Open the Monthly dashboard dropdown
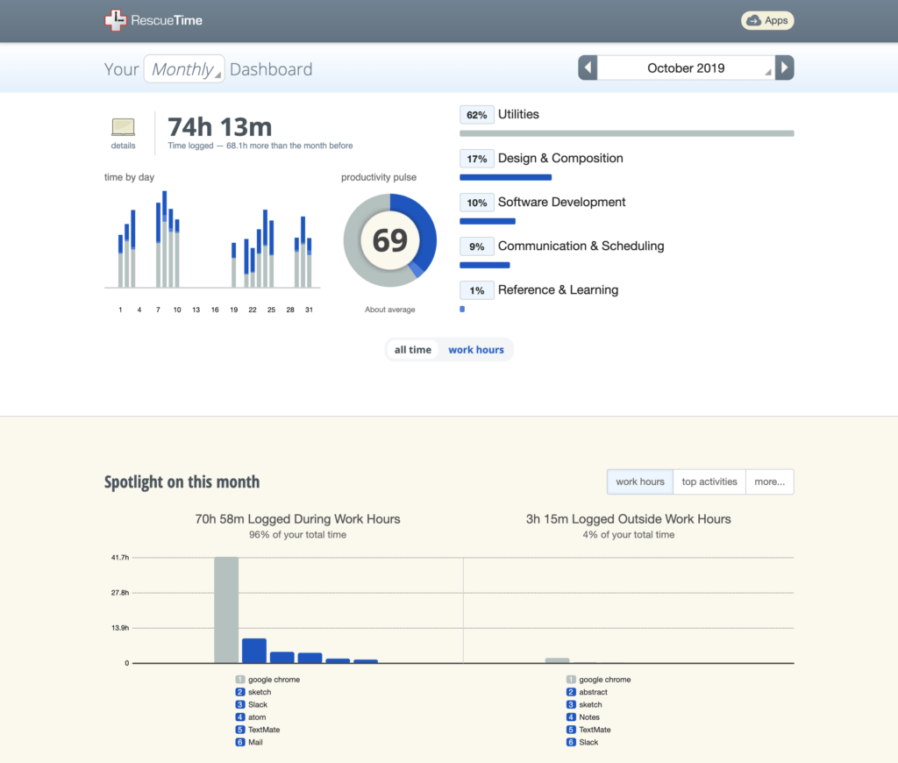The image size is (898, 763). [183, 68]
